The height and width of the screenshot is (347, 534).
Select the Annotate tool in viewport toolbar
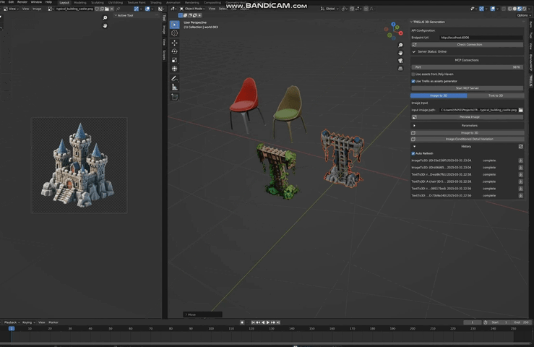pos(174,78)
